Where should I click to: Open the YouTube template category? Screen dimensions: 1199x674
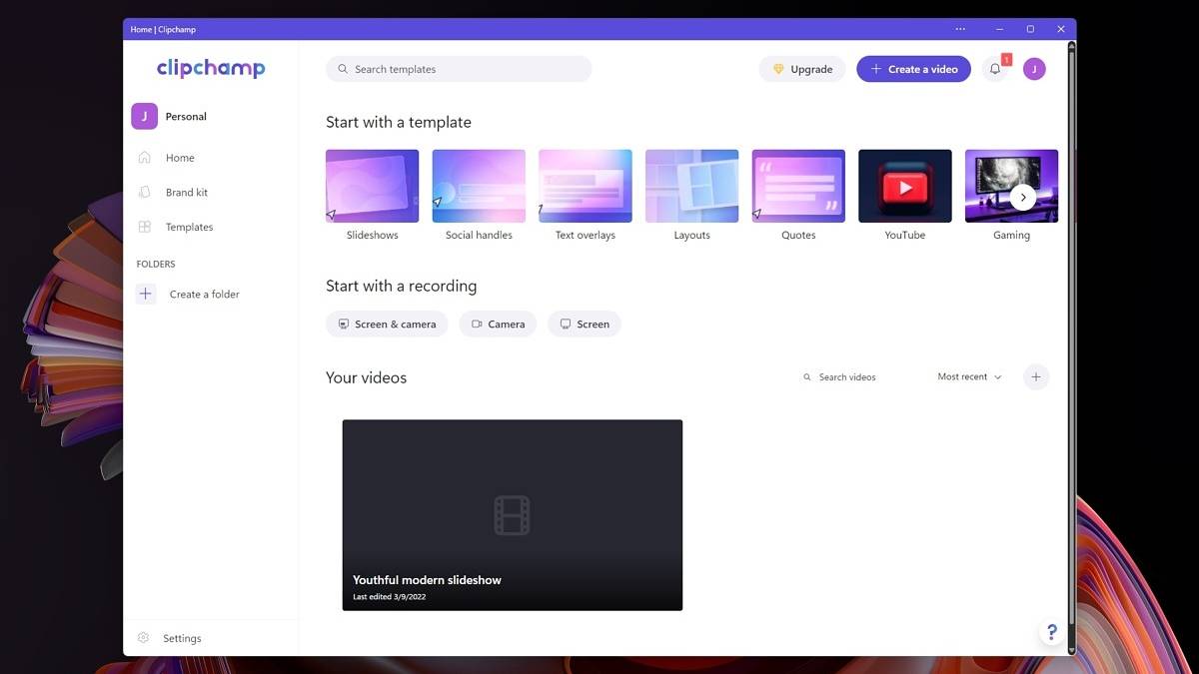(905, 196)
